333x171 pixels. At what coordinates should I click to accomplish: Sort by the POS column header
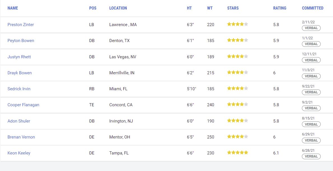point(93,8)
